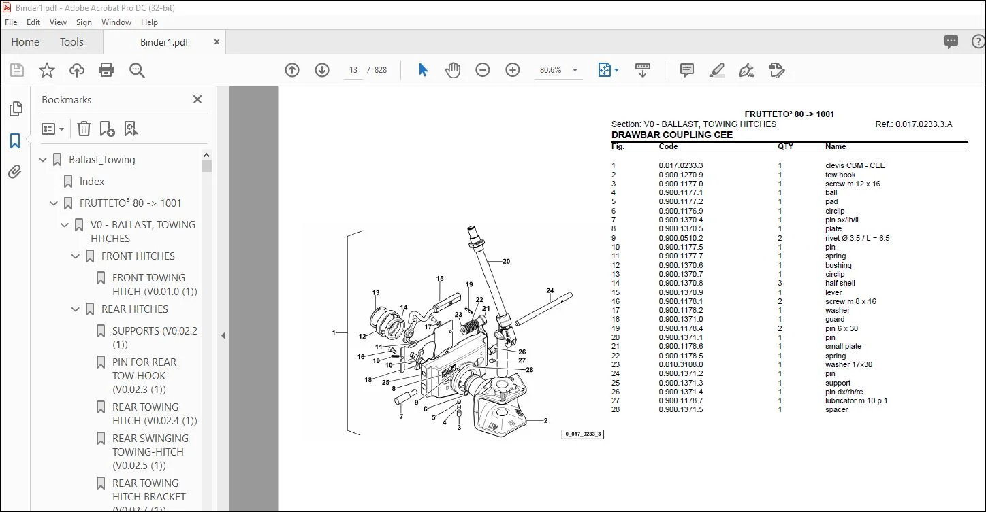Open the Sign document tool

pyautogui.click(x=747, y=70)
